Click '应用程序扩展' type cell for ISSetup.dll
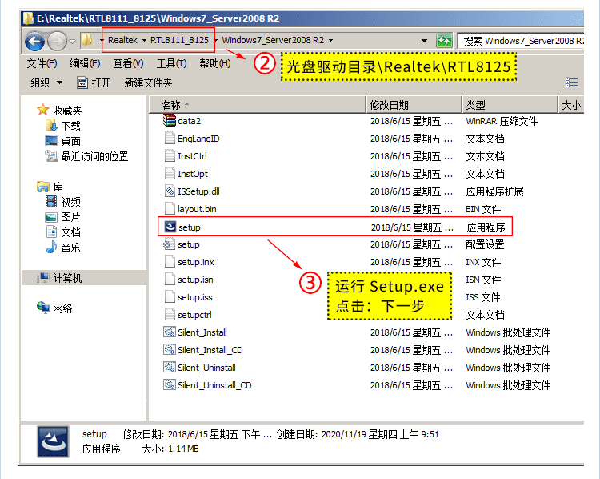Image resolution: width=600 pixels, height=479 pixels. tap(494, 191)
